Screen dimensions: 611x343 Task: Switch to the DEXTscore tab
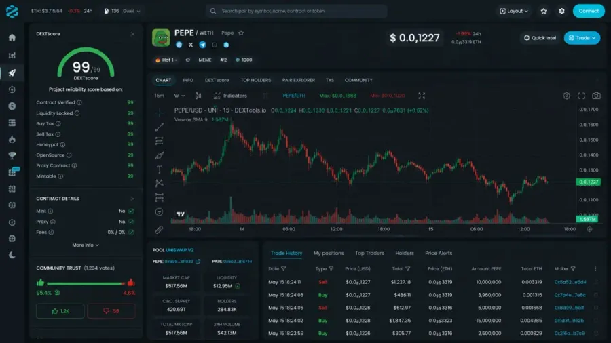(217, 80)
